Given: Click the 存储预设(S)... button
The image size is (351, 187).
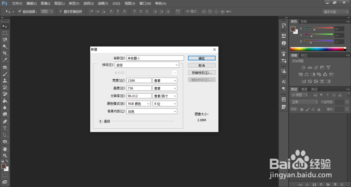Looking at the screenshot, I should (202, 73).
